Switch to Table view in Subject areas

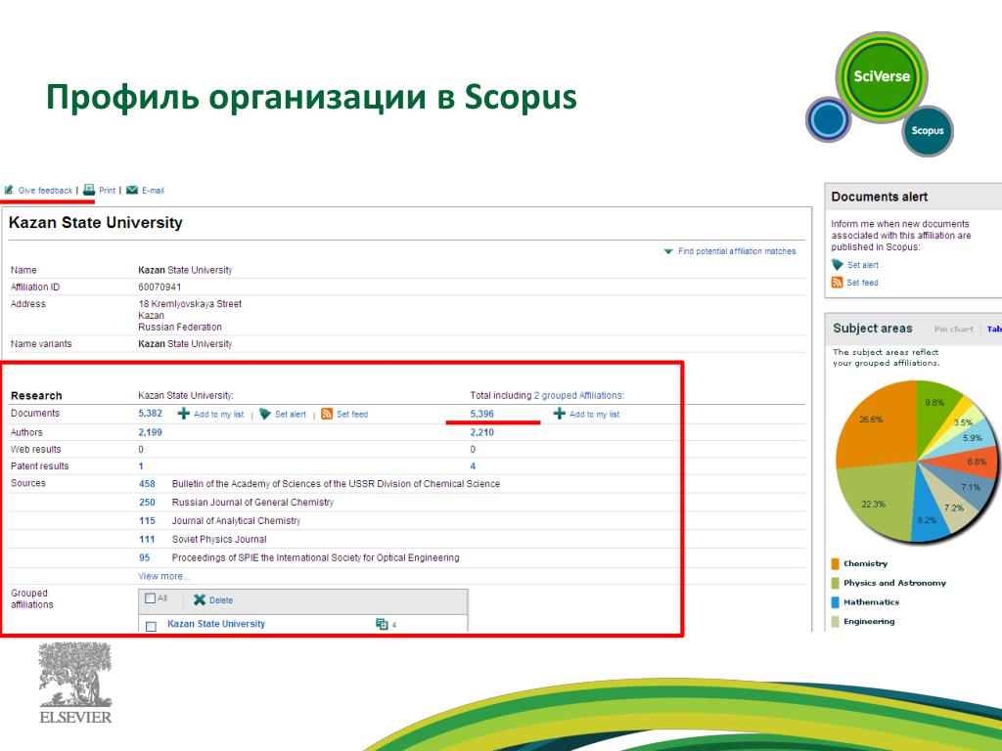(x=994, y=329)
